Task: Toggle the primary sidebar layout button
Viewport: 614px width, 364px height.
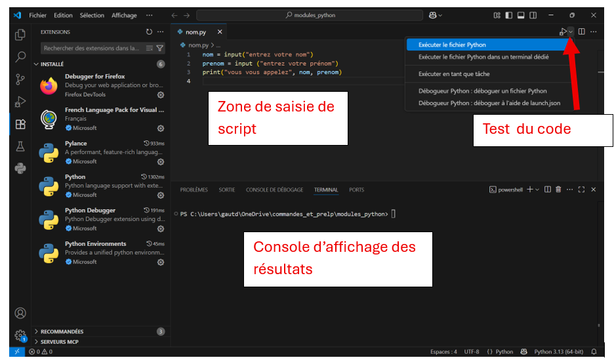Action: (x=509, y=15)
